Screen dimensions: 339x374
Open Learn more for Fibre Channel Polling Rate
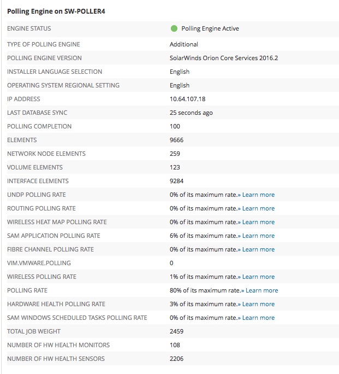258,249
